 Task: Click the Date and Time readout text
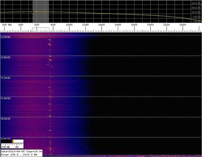point(21,151)
